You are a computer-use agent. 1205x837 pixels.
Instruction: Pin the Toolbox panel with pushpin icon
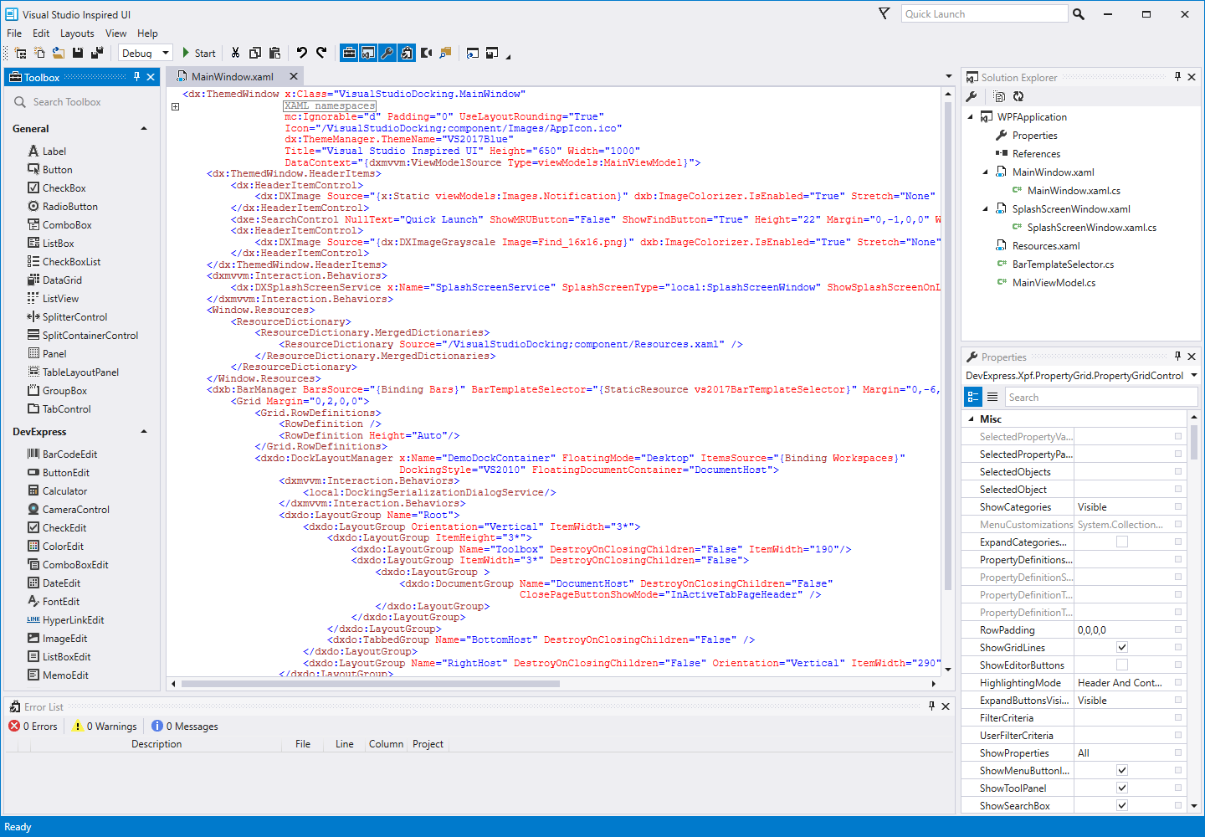click(136, 77)
